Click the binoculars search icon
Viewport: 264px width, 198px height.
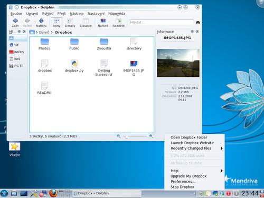pos(198,22)
